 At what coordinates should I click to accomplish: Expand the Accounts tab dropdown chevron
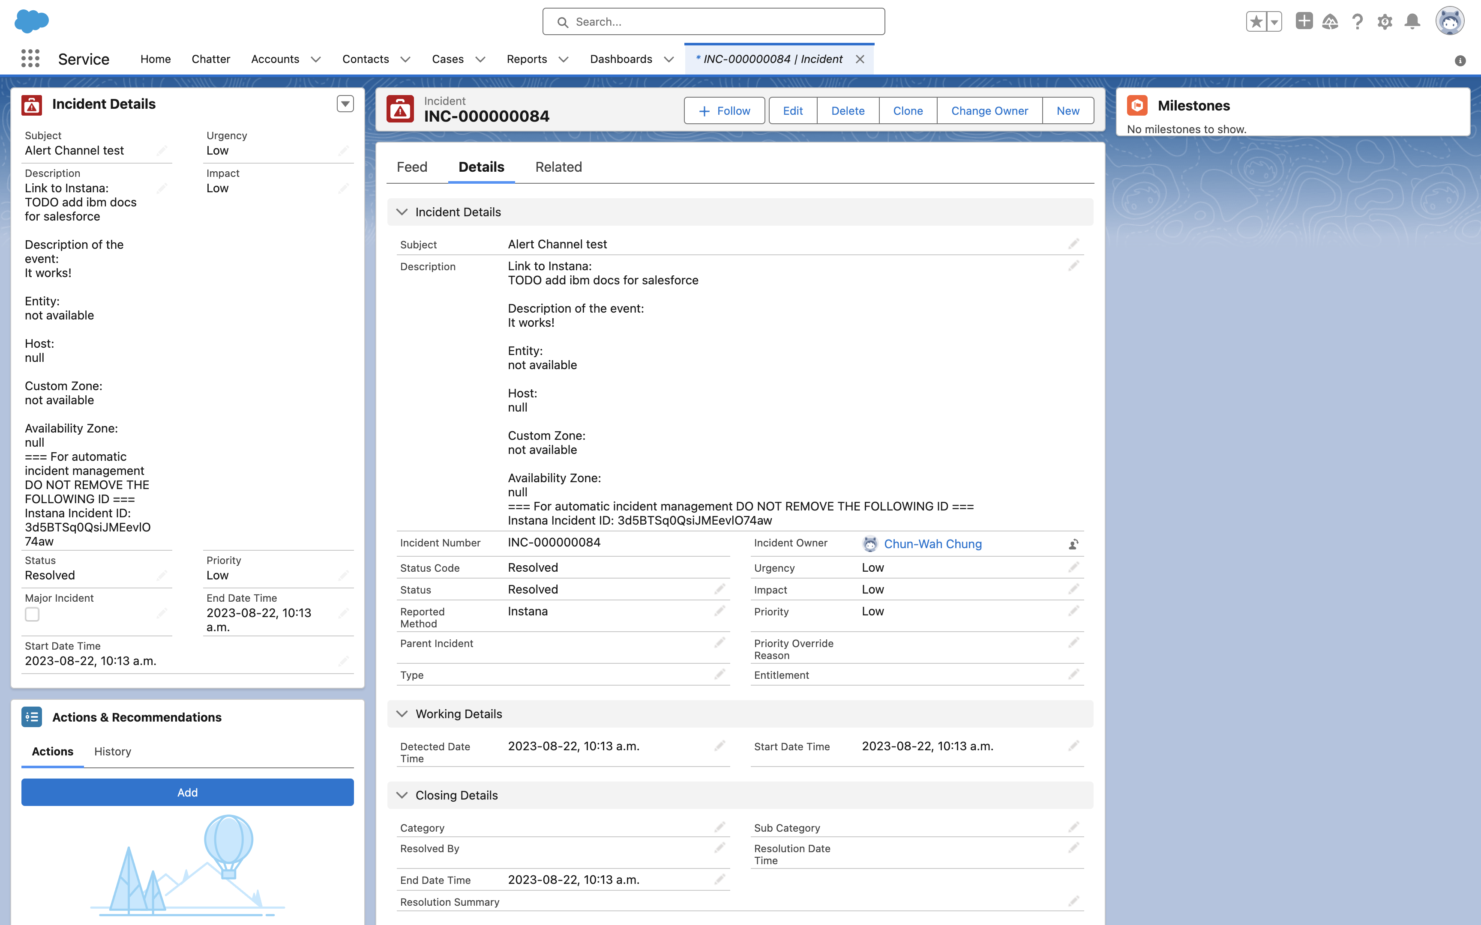click(316, 60)
